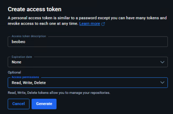Open the Expiration date dropdown
The width and height of the screenshot is (173, 114).
pos(88,62)
